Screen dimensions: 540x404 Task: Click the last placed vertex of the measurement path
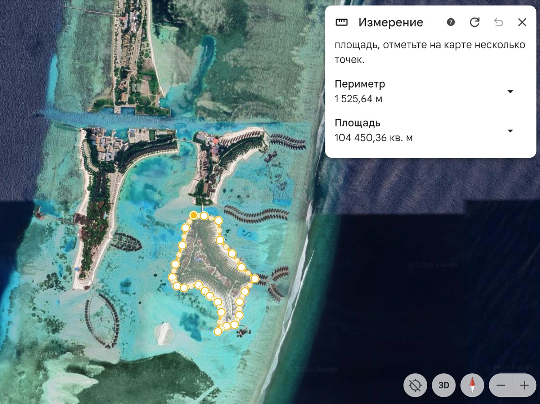[x=217, y=331]
